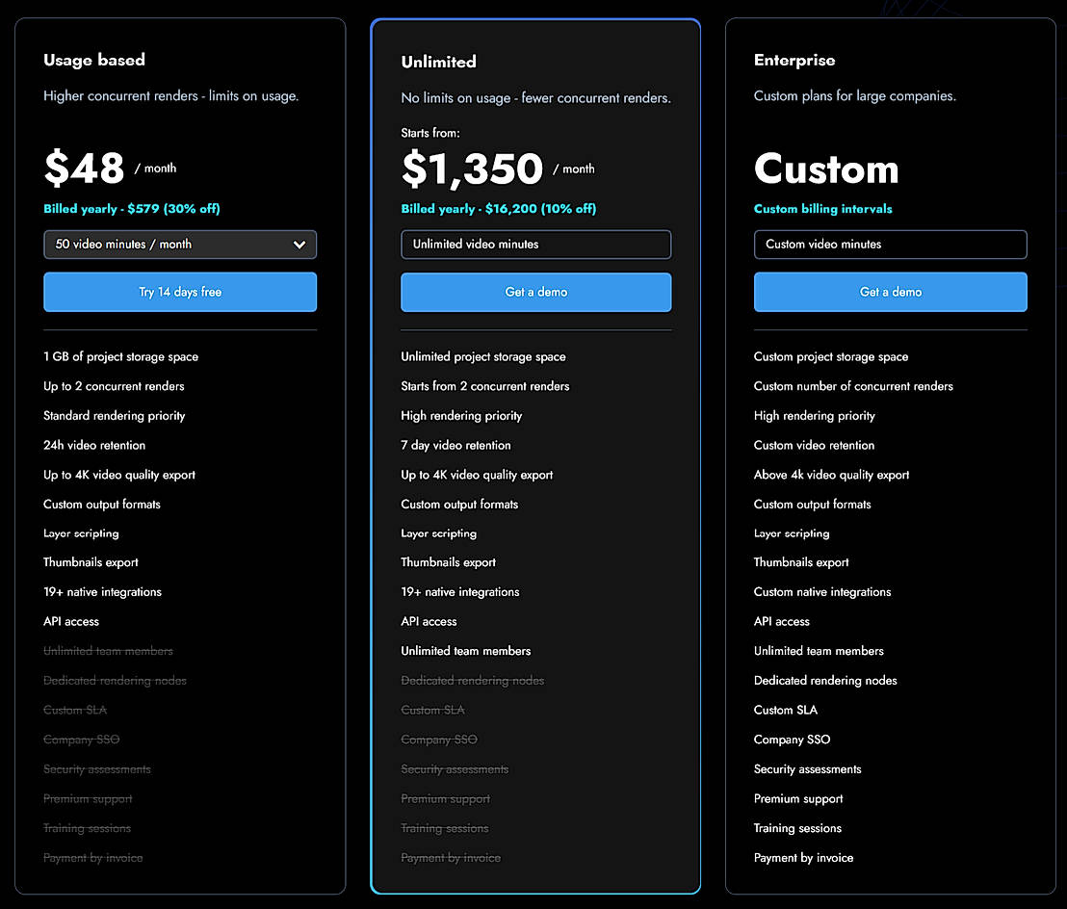1067x909 pixels.
Task: Click Up to 2 concurrent renders
Action: click(x=114, y=386)
